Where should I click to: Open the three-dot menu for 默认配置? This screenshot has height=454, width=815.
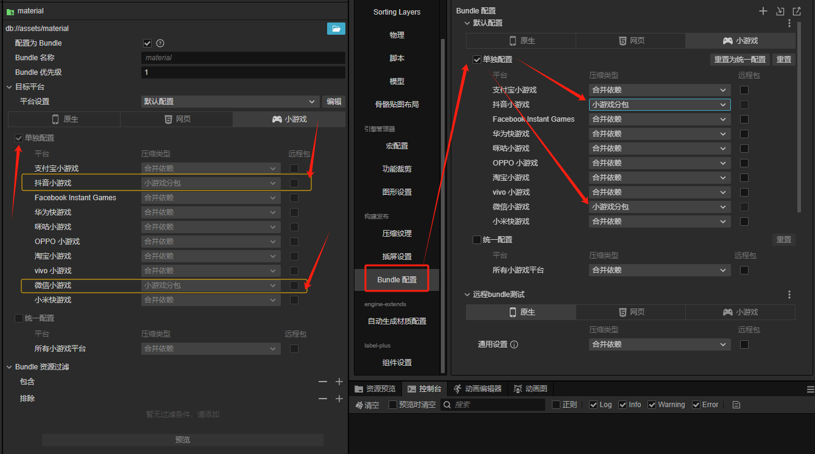point(789,23)
